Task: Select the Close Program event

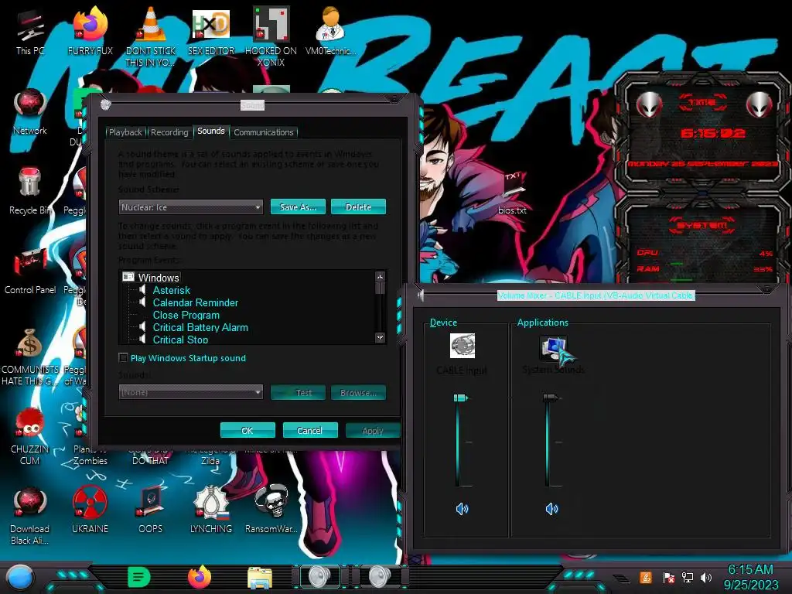Action: (x=186, y=316)
